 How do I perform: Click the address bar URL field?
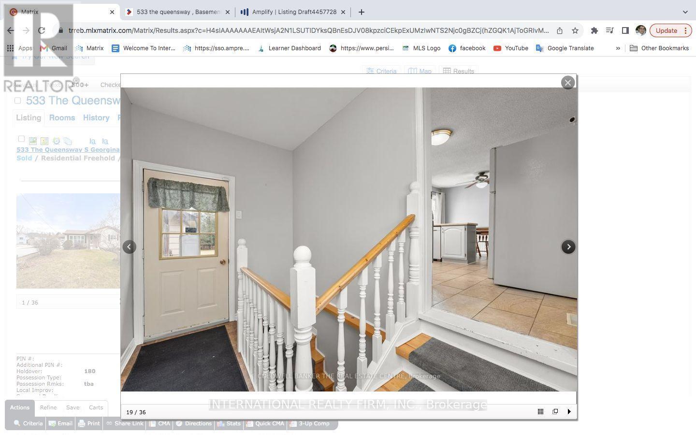(308, 30)
